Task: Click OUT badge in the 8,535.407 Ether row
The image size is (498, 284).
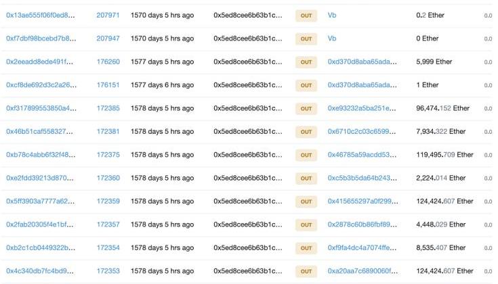Action: [x=306, y=247]
